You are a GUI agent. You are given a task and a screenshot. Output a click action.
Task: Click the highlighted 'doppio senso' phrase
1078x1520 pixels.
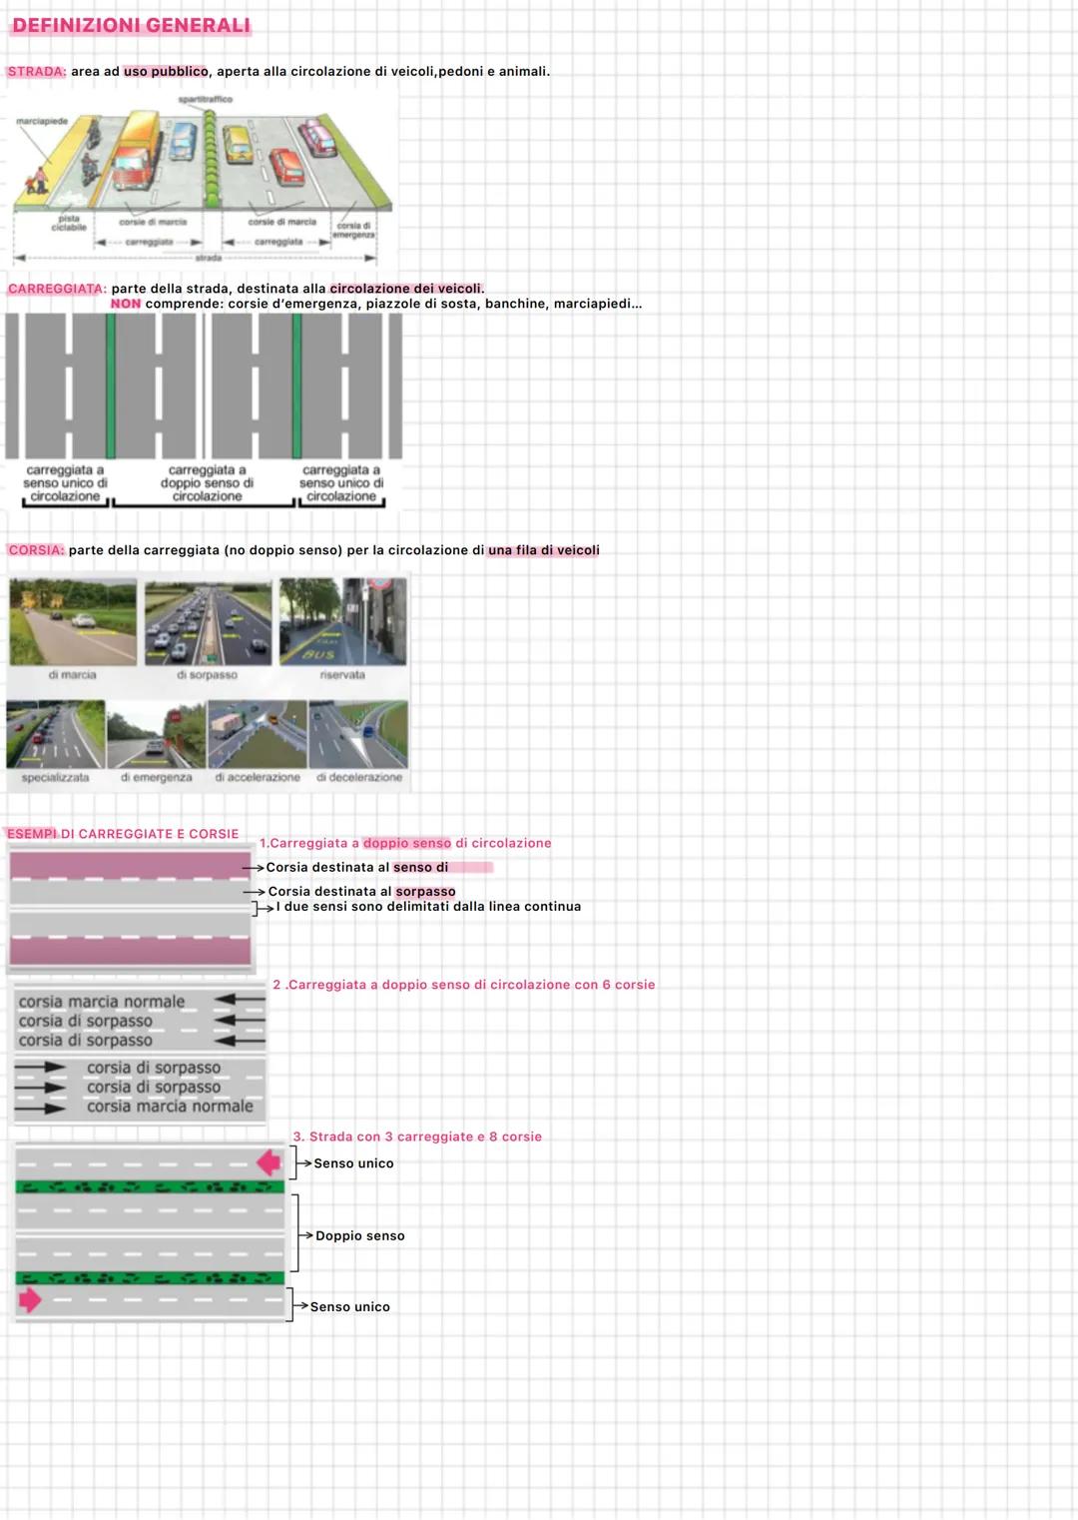point(407,843)
